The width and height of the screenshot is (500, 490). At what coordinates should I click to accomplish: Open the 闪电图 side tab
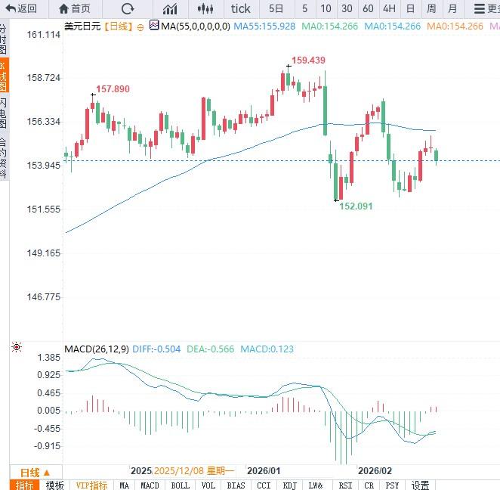[x=4, y=113]
